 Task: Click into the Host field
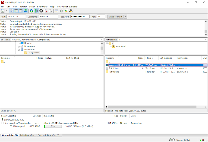pyautogui.click(x=16, y=17)
